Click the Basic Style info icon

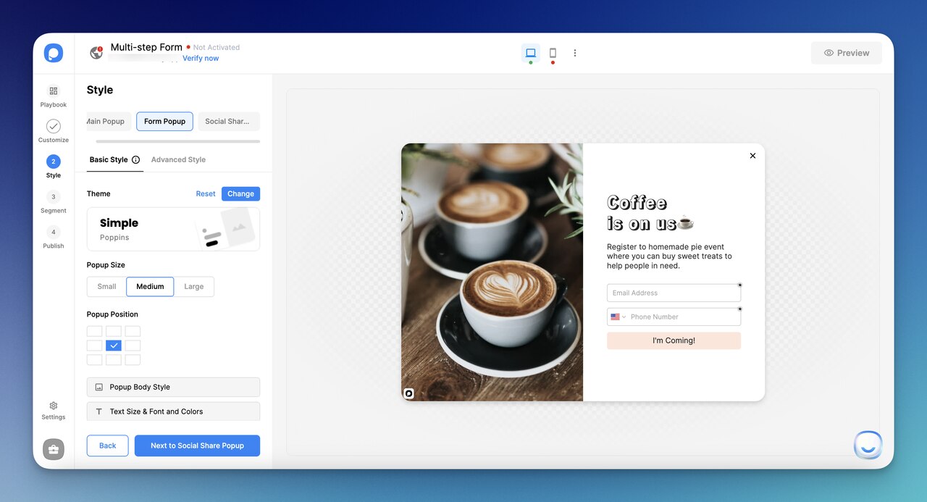(135, 160)
